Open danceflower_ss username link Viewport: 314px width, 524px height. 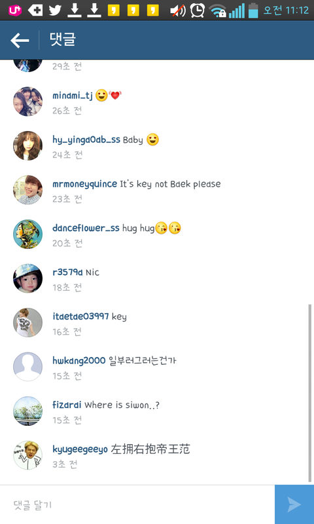click(x=86, y=228)
